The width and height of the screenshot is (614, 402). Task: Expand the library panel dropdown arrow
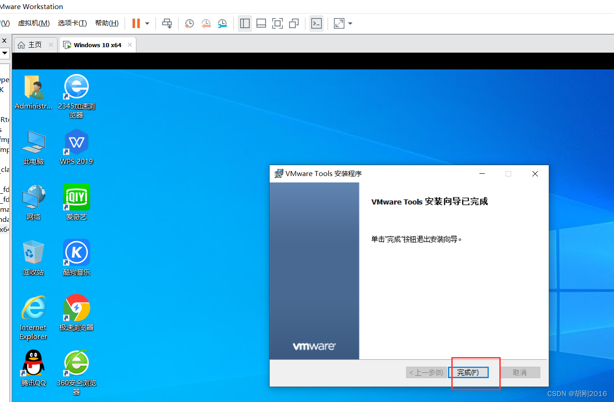5,53
